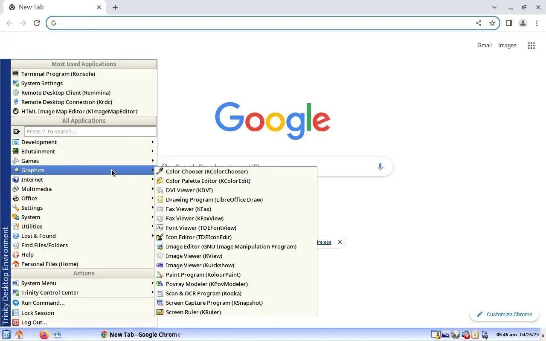This screenshot has height=341, width=546.
Task: Choose Log Out... from the menu
Action: pos(84,322)
